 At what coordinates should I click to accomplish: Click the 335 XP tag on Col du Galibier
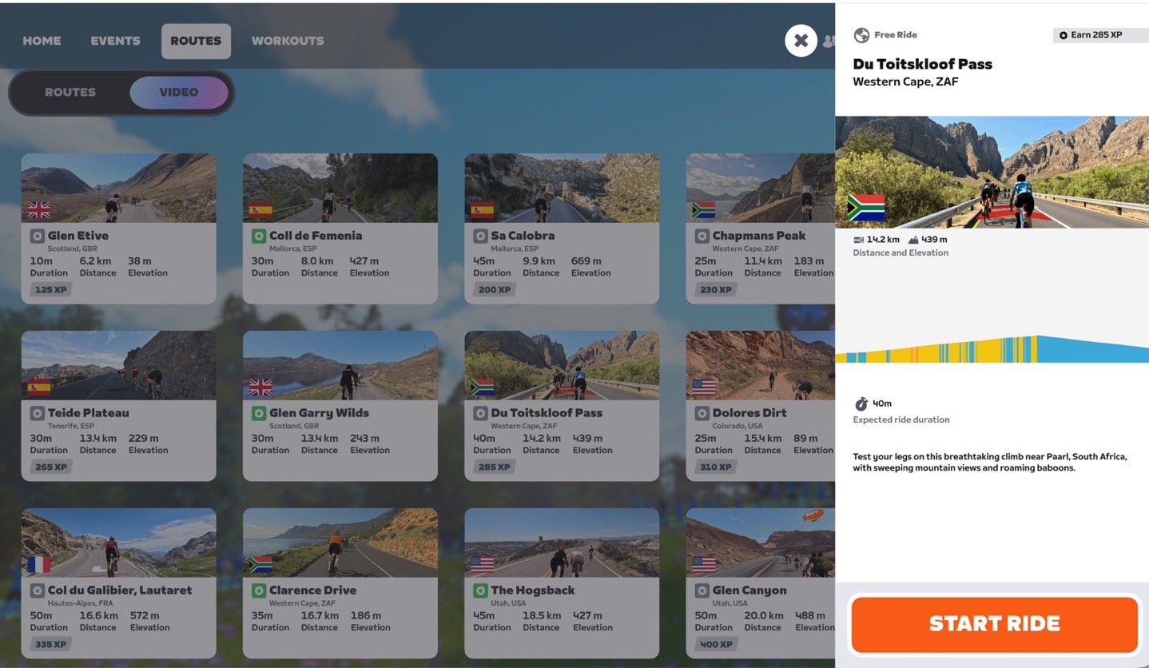point(50,644)
